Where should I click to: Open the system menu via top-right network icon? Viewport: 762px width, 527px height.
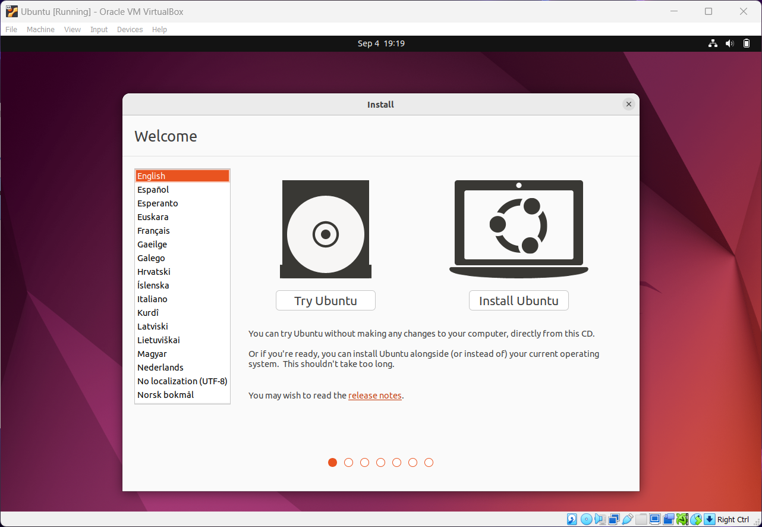[712, 43]
